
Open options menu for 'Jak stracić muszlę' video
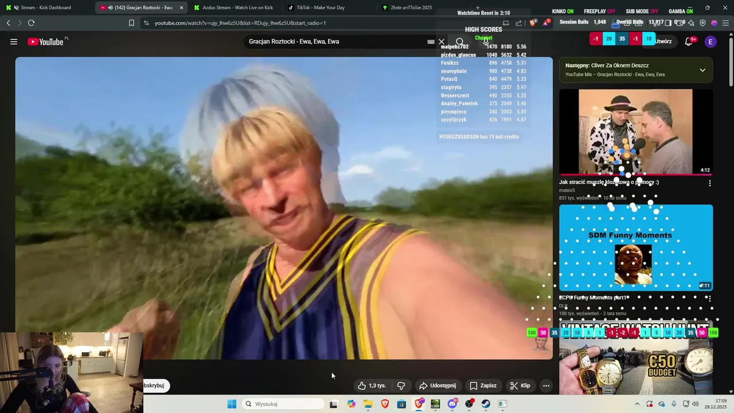click(709, 183)
